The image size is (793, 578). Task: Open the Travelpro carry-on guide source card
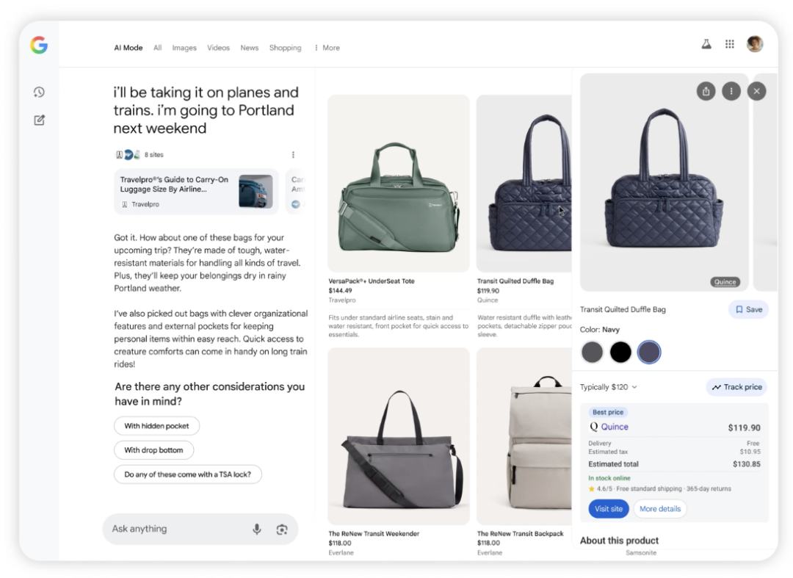(x=196, y=192)
